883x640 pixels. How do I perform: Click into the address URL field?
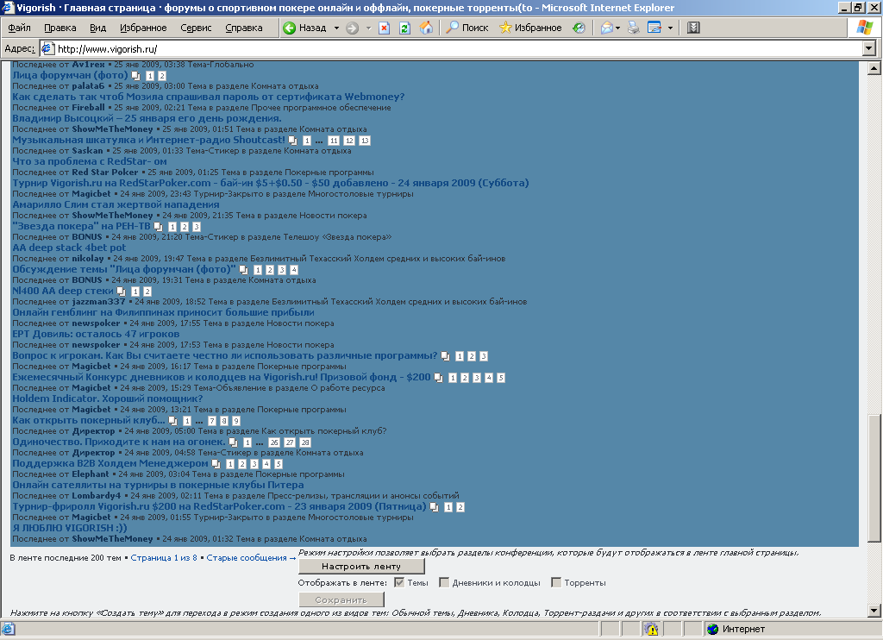coord(431,49)
